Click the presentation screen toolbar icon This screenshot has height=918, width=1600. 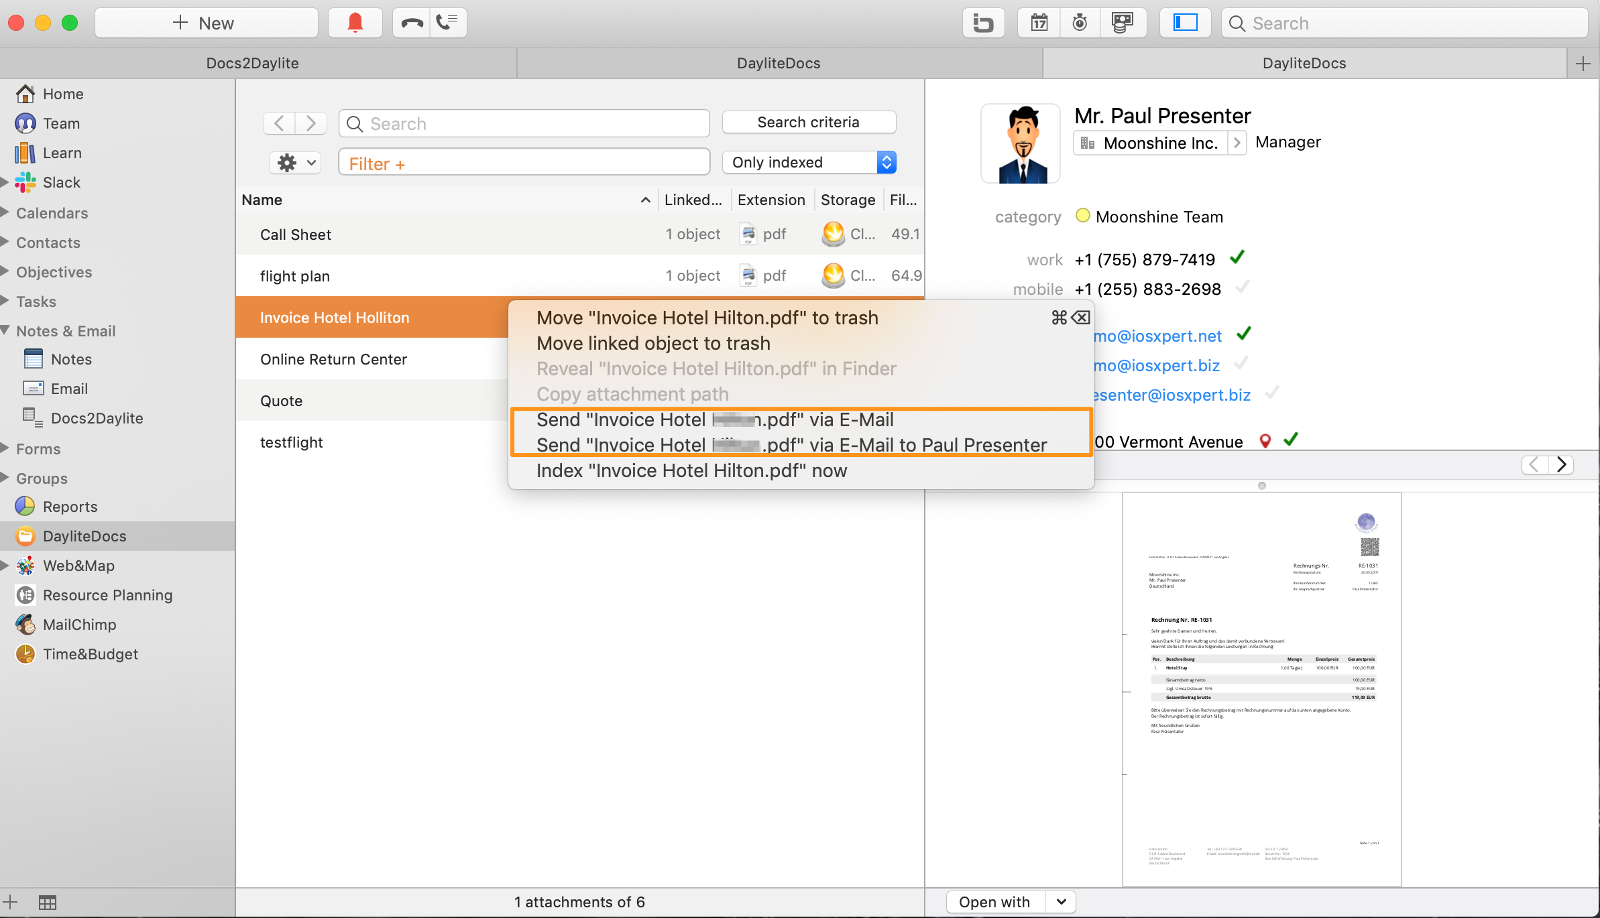(1123, 23)
